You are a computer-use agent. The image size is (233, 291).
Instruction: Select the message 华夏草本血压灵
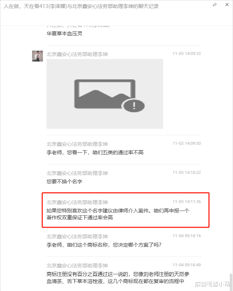point(64,33)
